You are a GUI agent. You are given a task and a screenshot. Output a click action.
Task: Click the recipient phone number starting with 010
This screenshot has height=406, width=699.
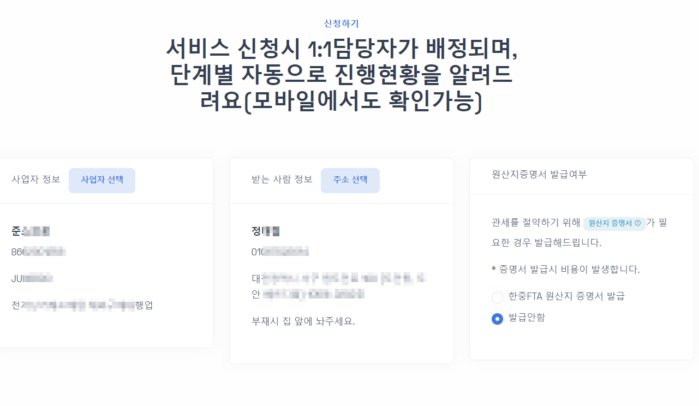click(x=280, y=252)
